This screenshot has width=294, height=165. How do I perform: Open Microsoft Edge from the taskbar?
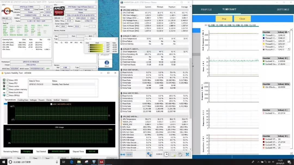71,162
